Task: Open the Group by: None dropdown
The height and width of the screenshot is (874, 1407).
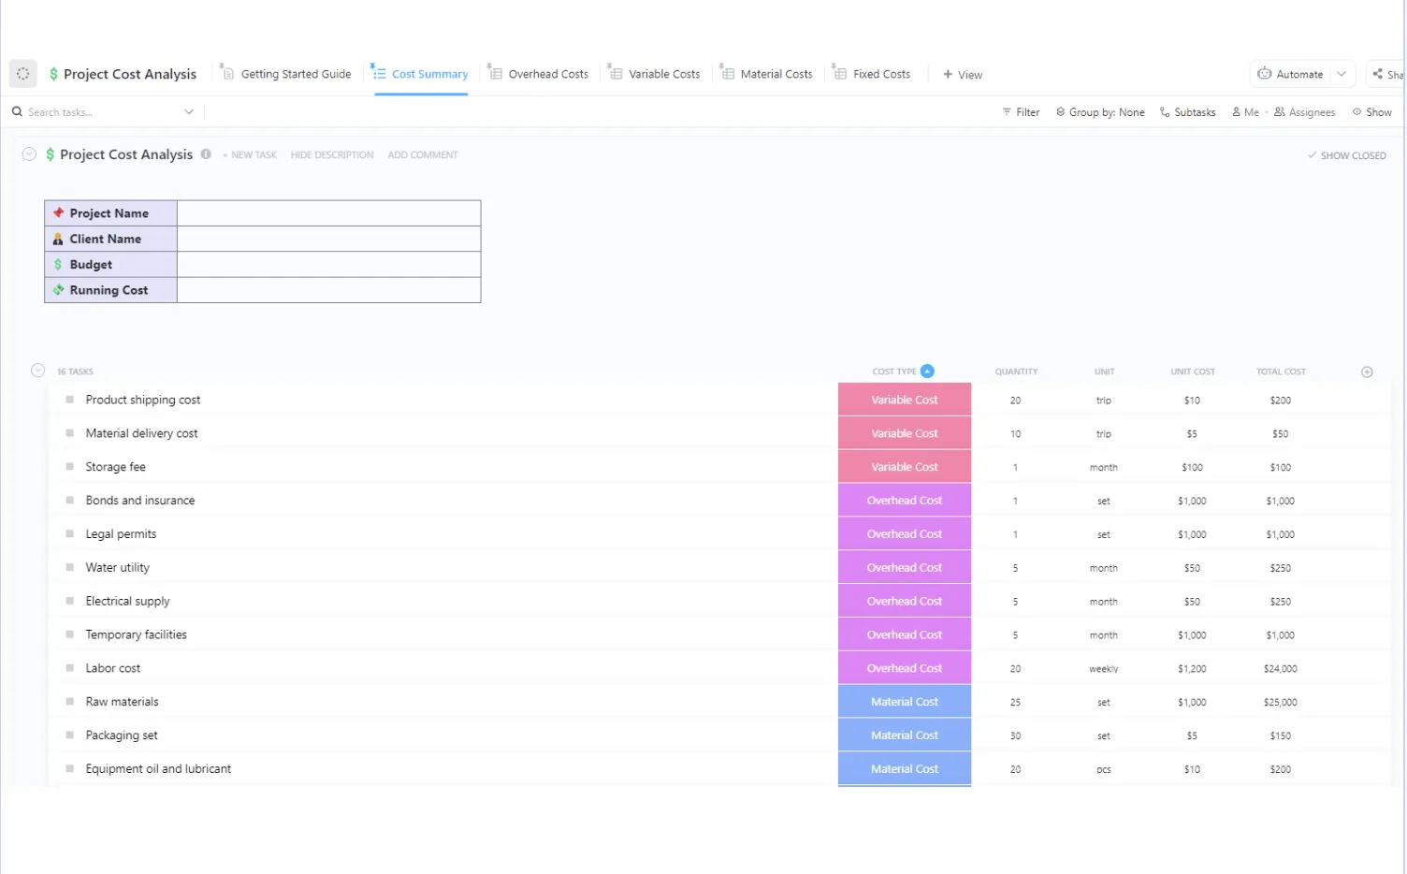Action: point(1100,111)
